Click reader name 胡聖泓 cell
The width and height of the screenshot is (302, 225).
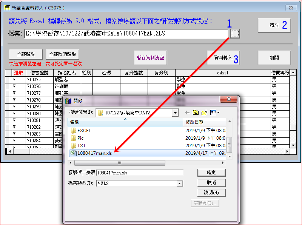coord(67,80)
